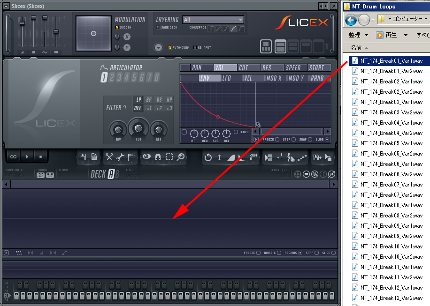The image size is (430, 306).
Task: Enable Freeze in the envelope editor
Action: coord(277,139)
